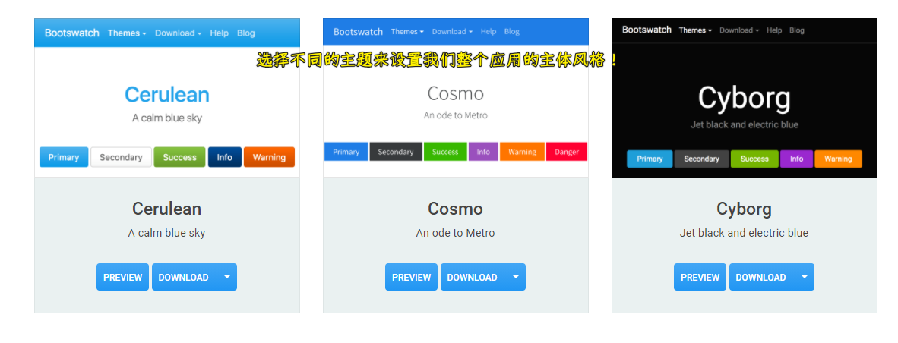Click Bootswatch brand in Cosmo navbar
The image size is (898, 343).
(359, 31)
